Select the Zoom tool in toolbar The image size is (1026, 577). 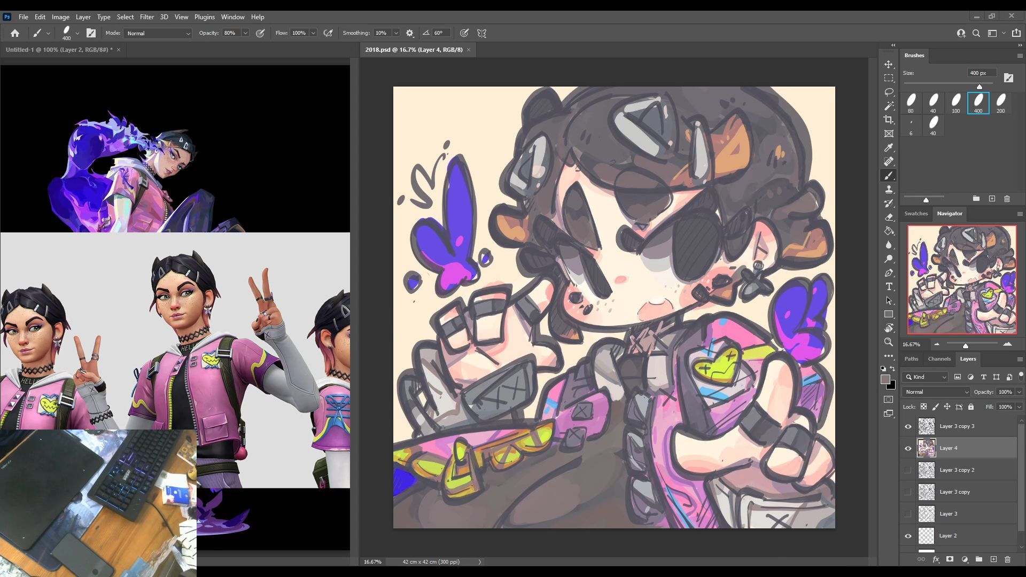(889, 342)
